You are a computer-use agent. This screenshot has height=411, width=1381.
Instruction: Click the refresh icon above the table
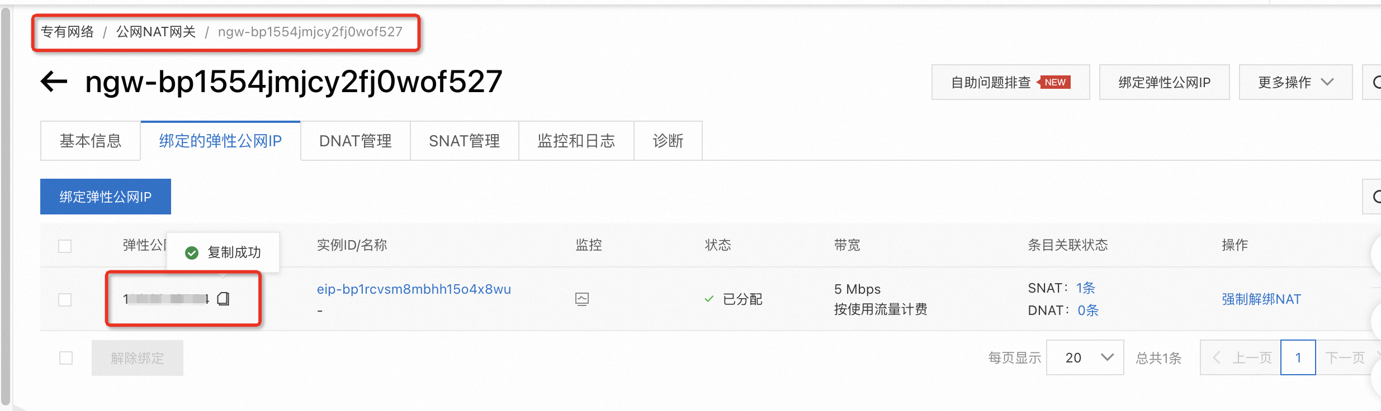tap(1374, 197)
